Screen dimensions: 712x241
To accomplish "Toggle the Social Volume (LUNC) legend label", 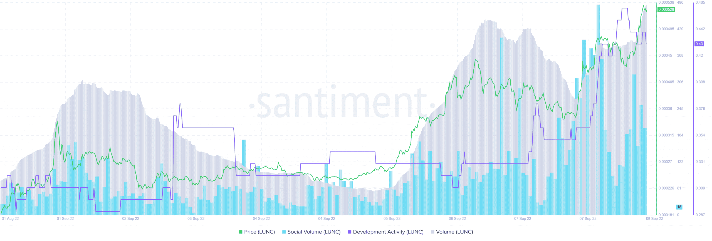I will pyautogui.click(x=314, y=232).
